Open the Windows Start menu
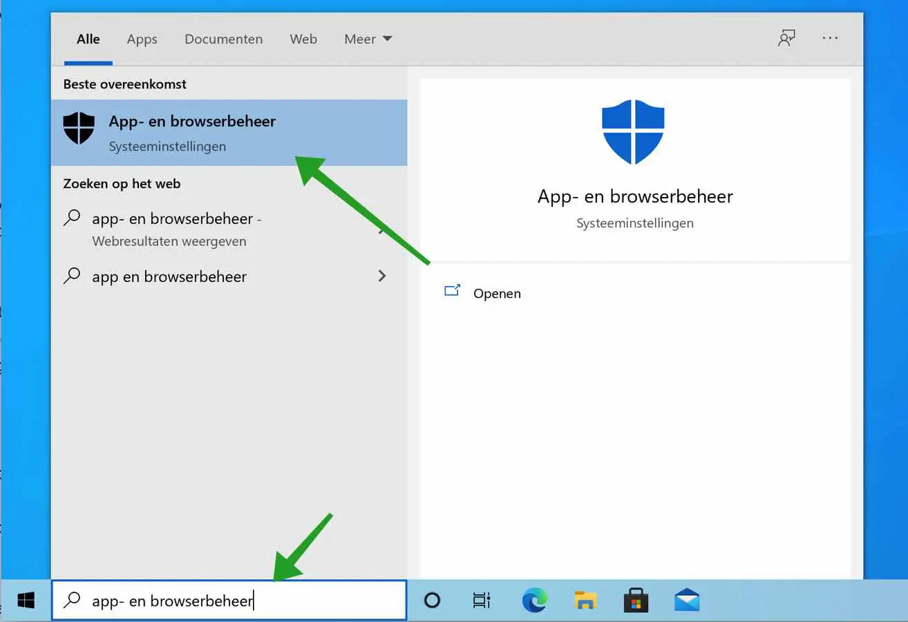Viewport: 908px width, 622px height. click(26, 601)
